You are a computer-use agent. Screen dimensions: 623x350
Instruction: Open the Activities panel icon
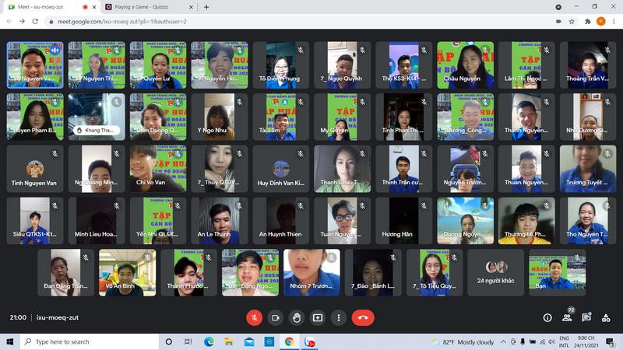(606, 317)
